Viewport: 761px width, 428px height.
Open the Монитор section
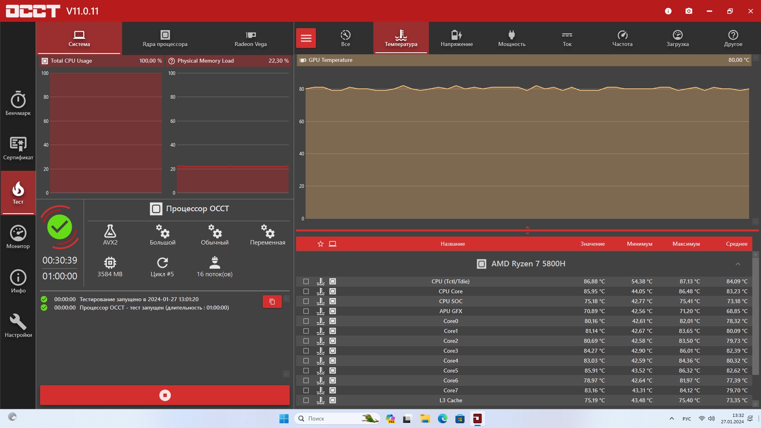[x=18, y=237]
